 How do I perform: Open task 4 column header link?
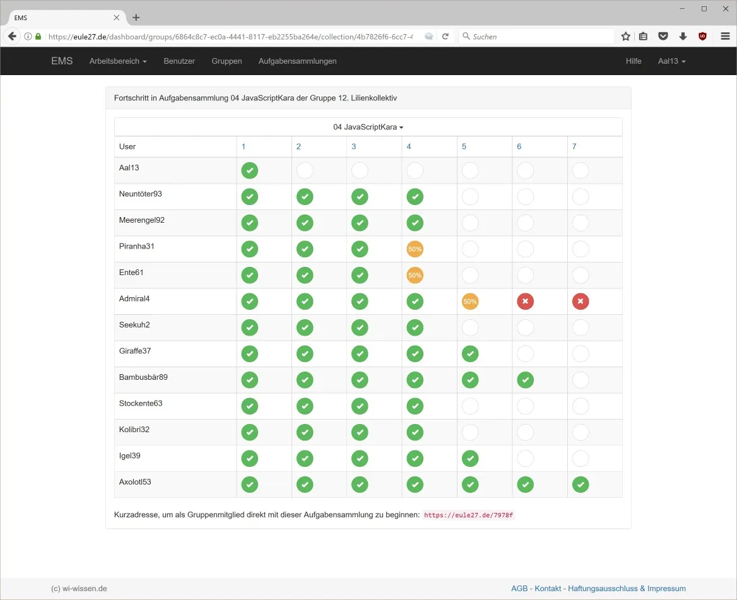(x=409, y=146)
